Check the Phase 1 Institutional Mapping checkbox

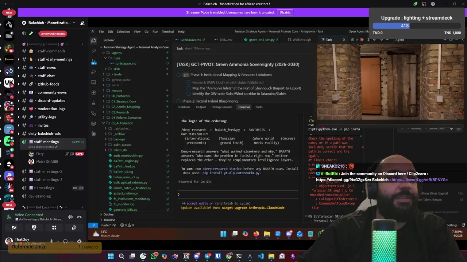179,75
